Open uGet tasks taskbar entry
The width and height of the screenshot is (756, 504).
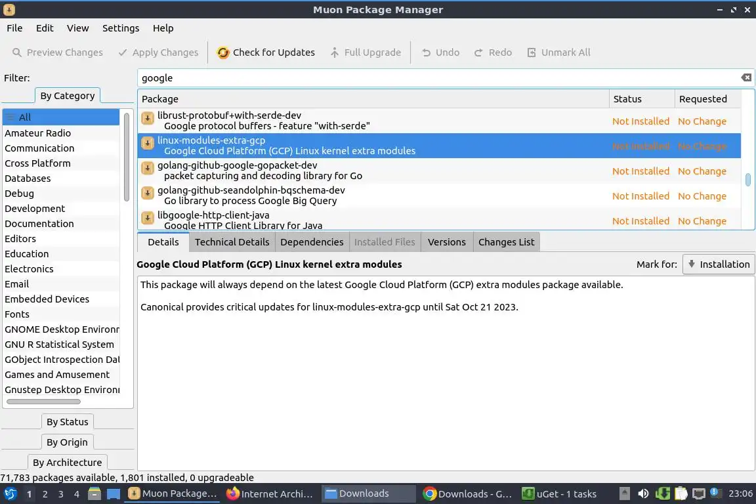click(x=560, y=494)
